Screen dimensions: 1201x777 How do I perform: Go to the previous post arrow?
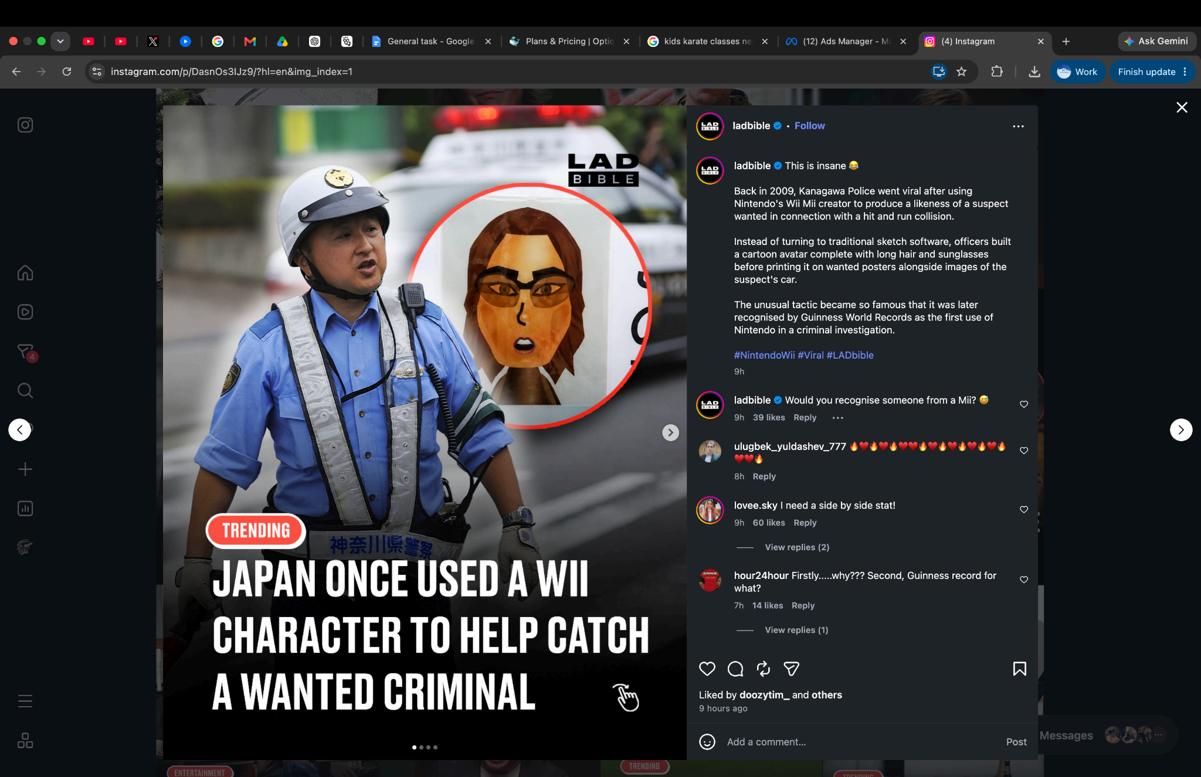[x=20, y=430]
